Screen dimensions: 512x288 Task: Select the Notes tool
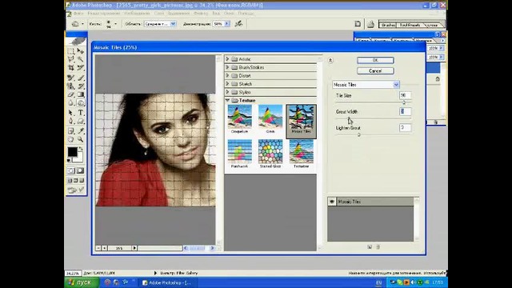[x=71, y=131]
